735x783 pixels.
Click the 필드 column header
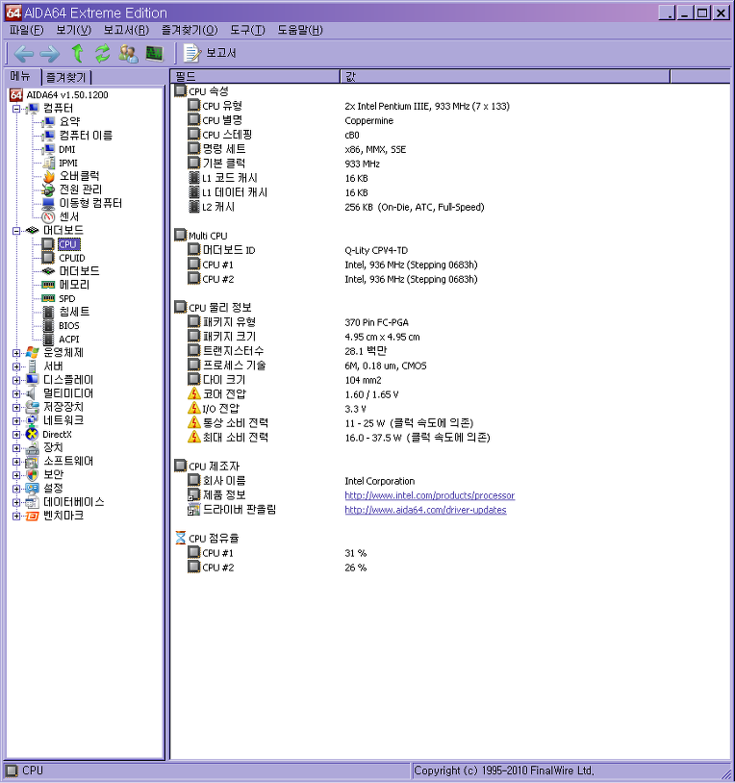tap(255, 76)
